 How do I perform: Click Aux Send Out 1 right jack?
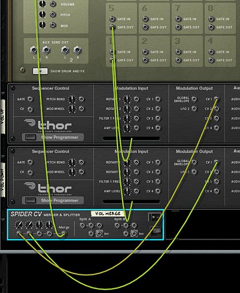click(x=46, y=50)
